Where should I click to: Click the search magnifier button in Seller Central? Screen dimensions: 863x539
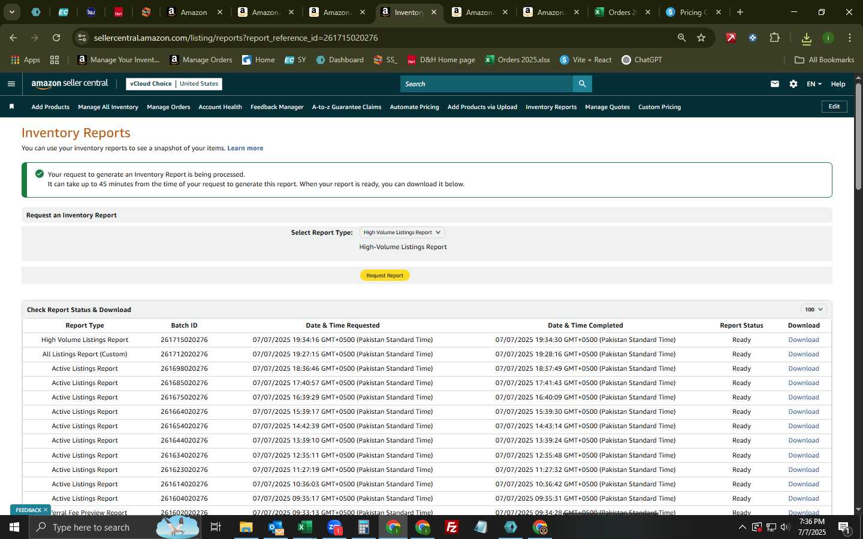582,84
